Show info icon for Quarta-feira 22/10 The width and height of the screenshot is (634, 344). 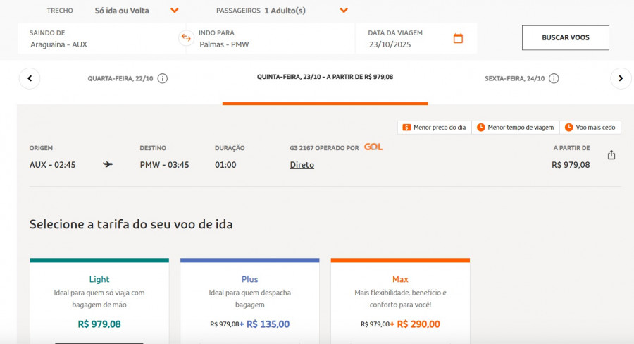click(x=163, y=78)
